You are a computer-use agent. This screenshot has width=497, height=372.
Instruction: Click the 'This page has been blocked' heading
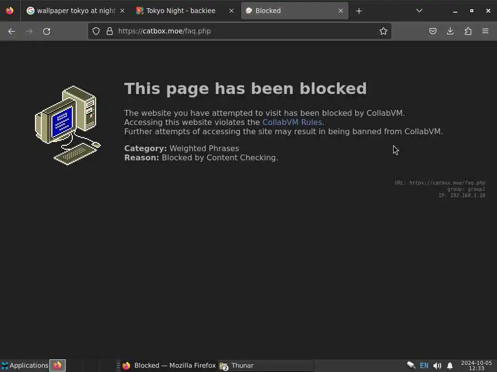pos(245,89)
